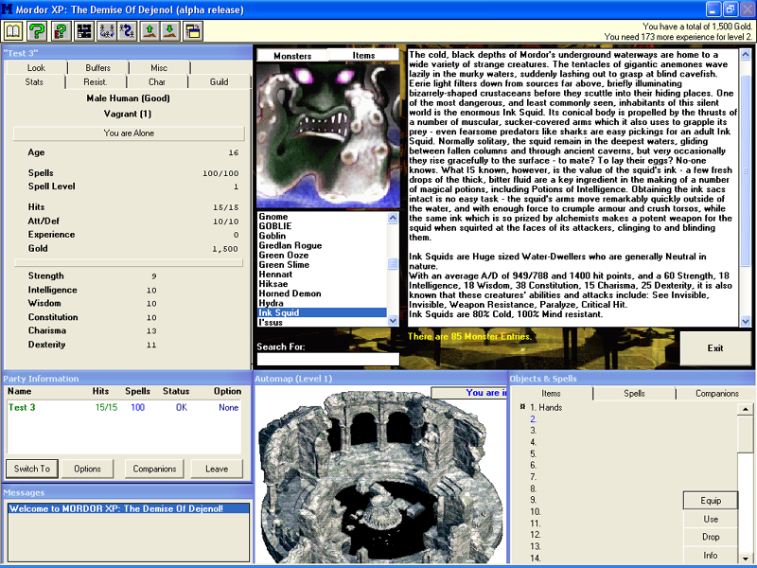Open the Guild tab
757x568 pixels.
219,82
